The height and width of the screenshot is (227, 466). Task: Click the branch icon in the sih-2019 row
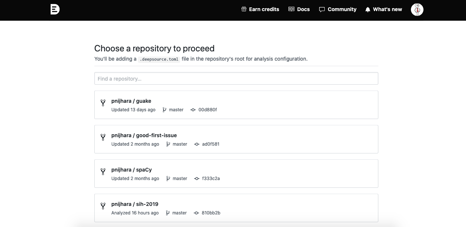(168, 213)
